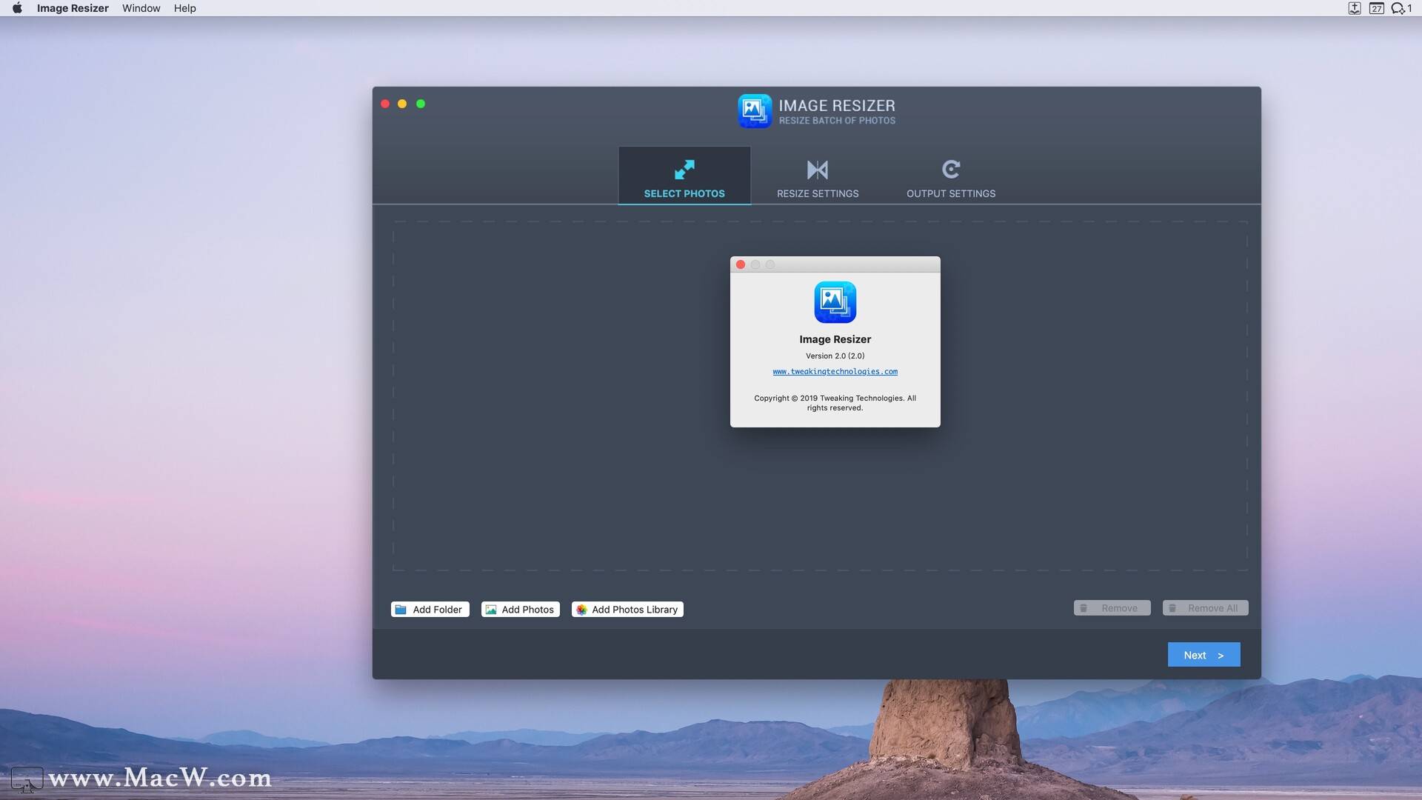This screenshot has height=800, width=1422.
Task: Click the Add Photos button
Action: (x=521, y=609)
